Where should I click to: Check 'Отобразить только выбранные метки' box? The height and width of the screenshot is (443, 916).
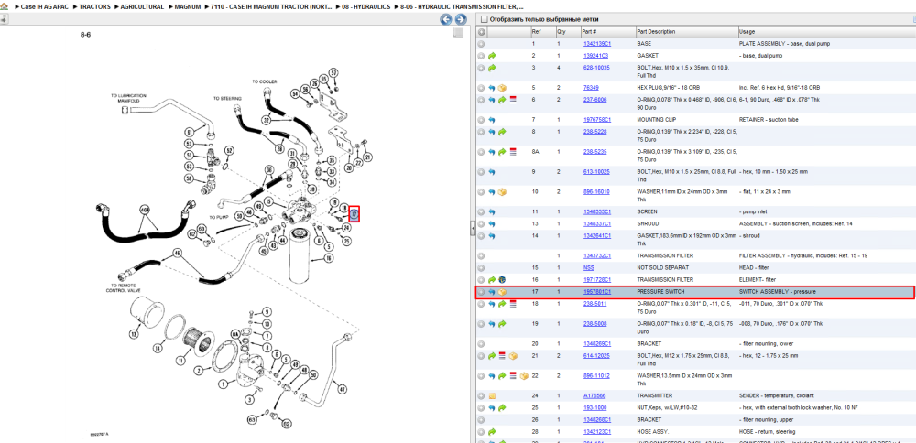coord(484,19)
